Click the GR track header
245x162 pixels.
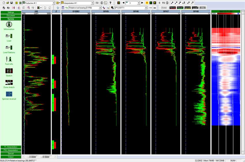tap(36, 12)
